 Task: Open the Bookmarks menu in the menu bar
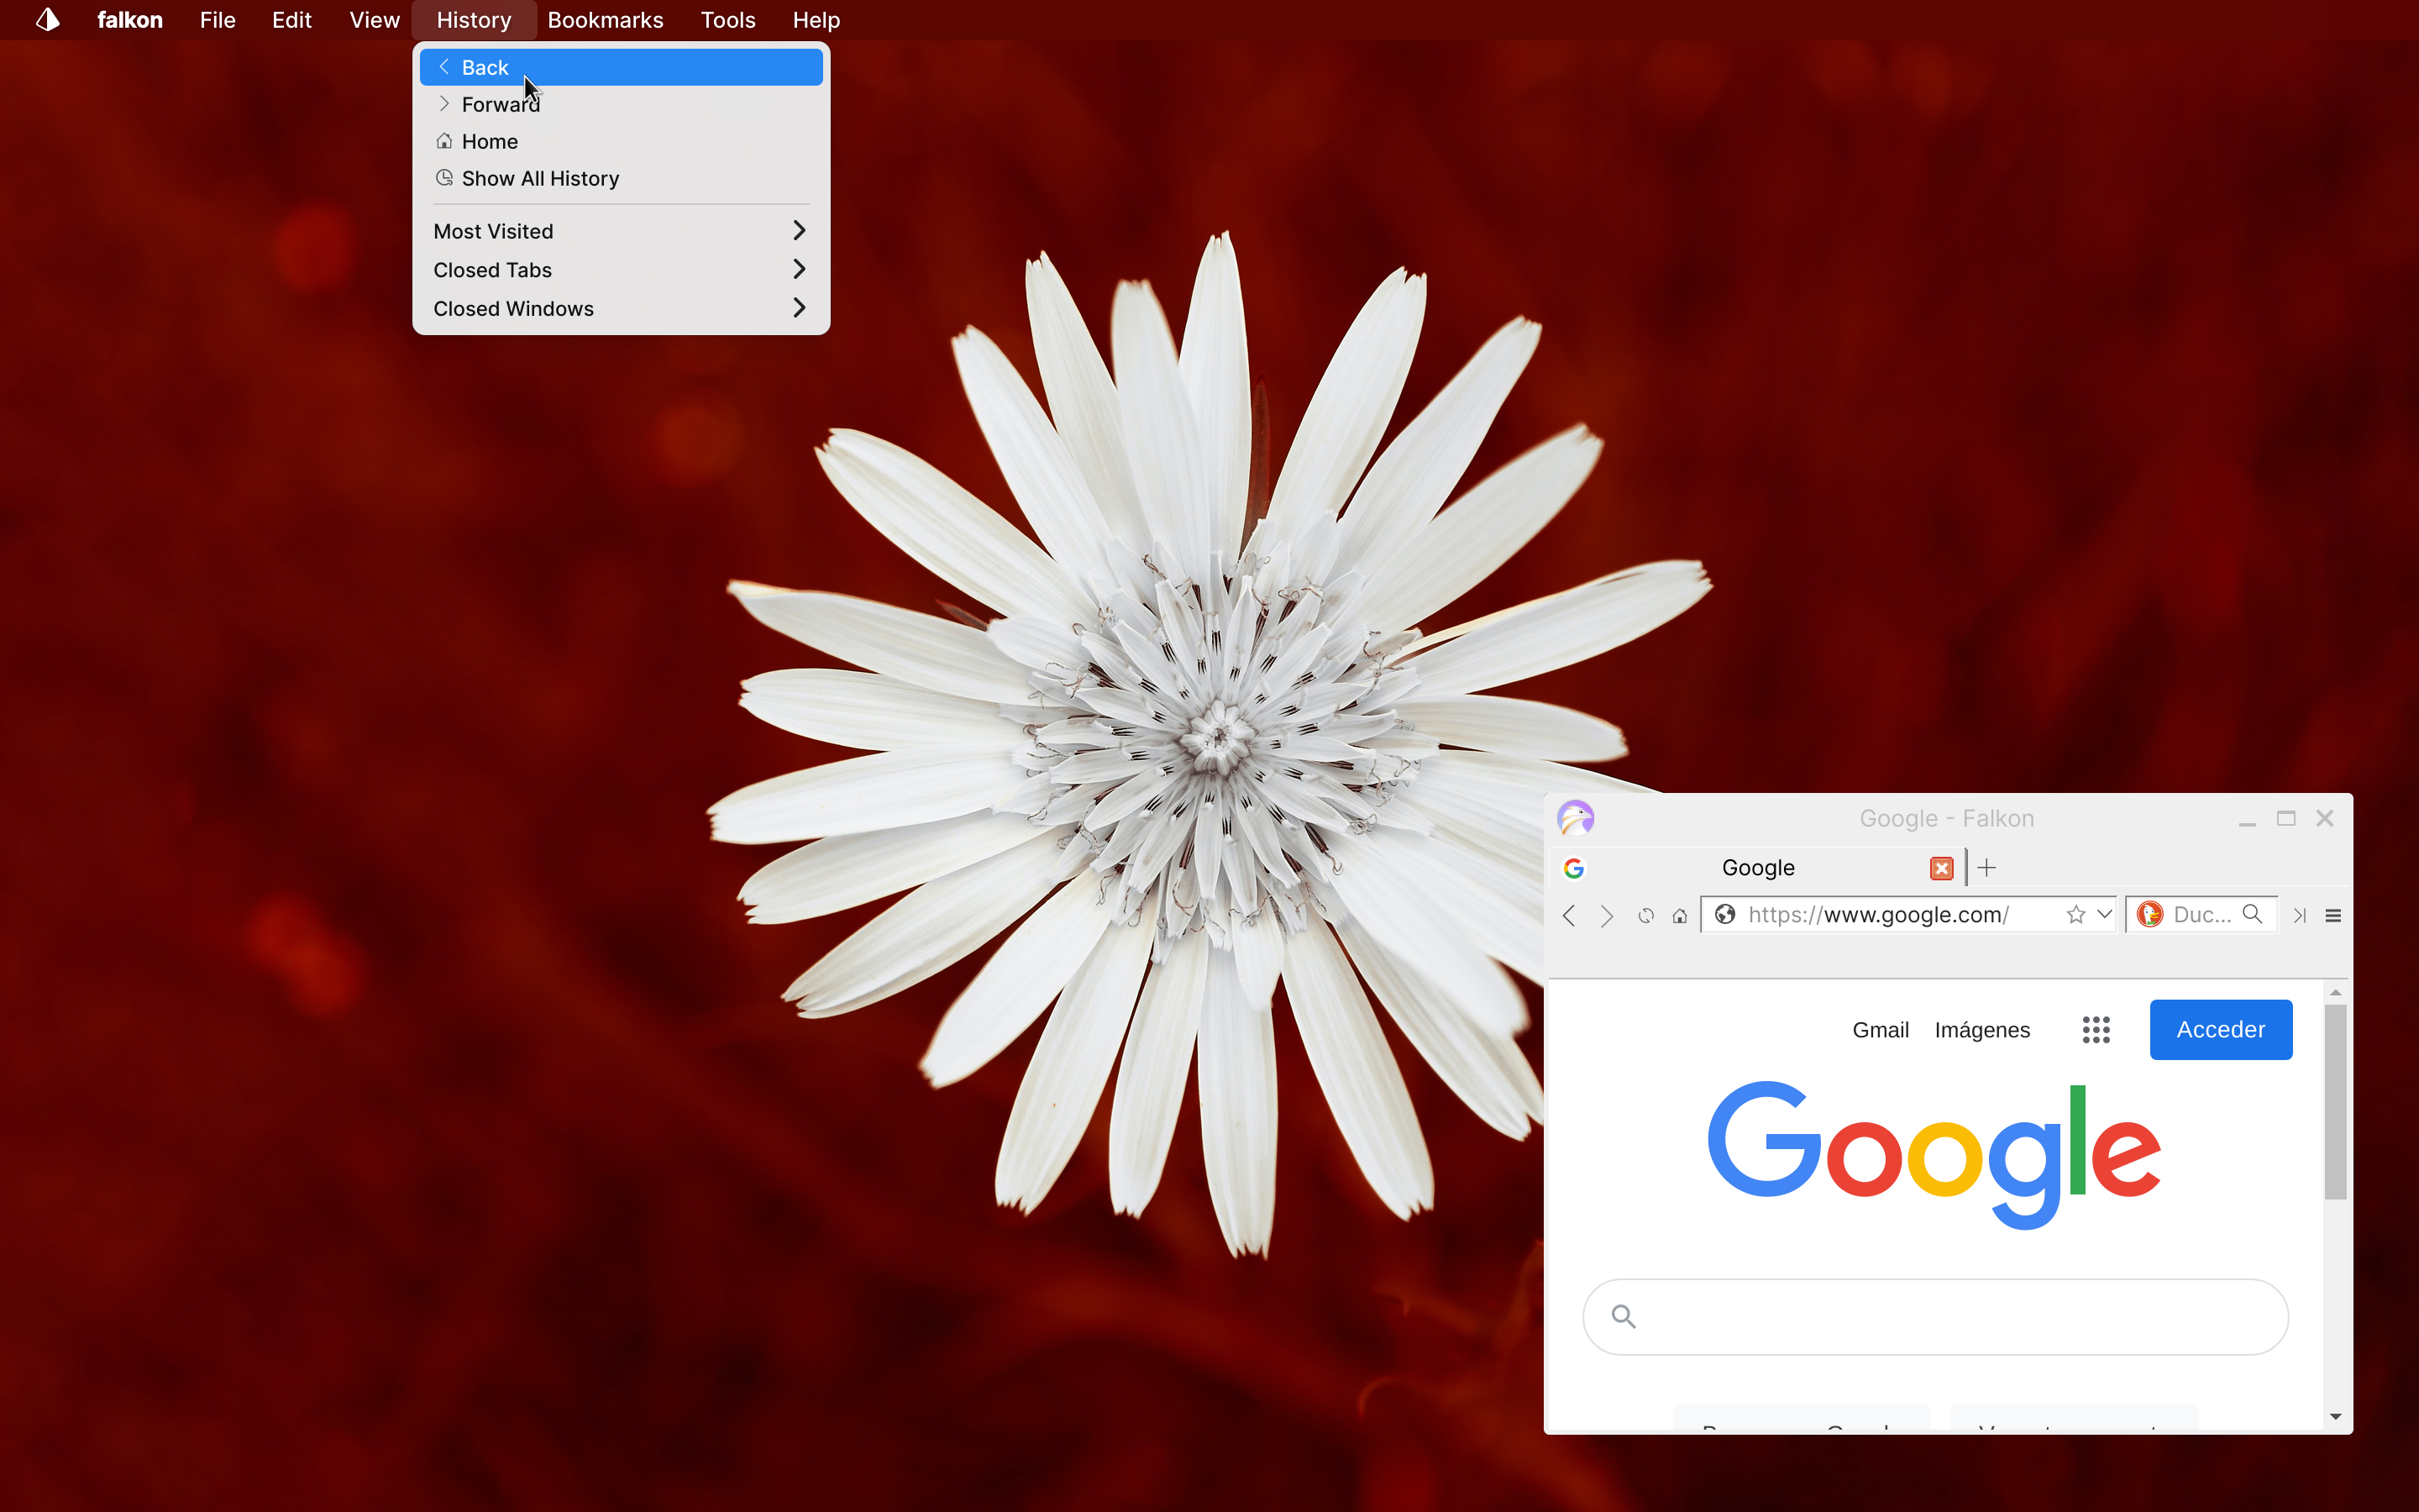click(x=605, y=20)
